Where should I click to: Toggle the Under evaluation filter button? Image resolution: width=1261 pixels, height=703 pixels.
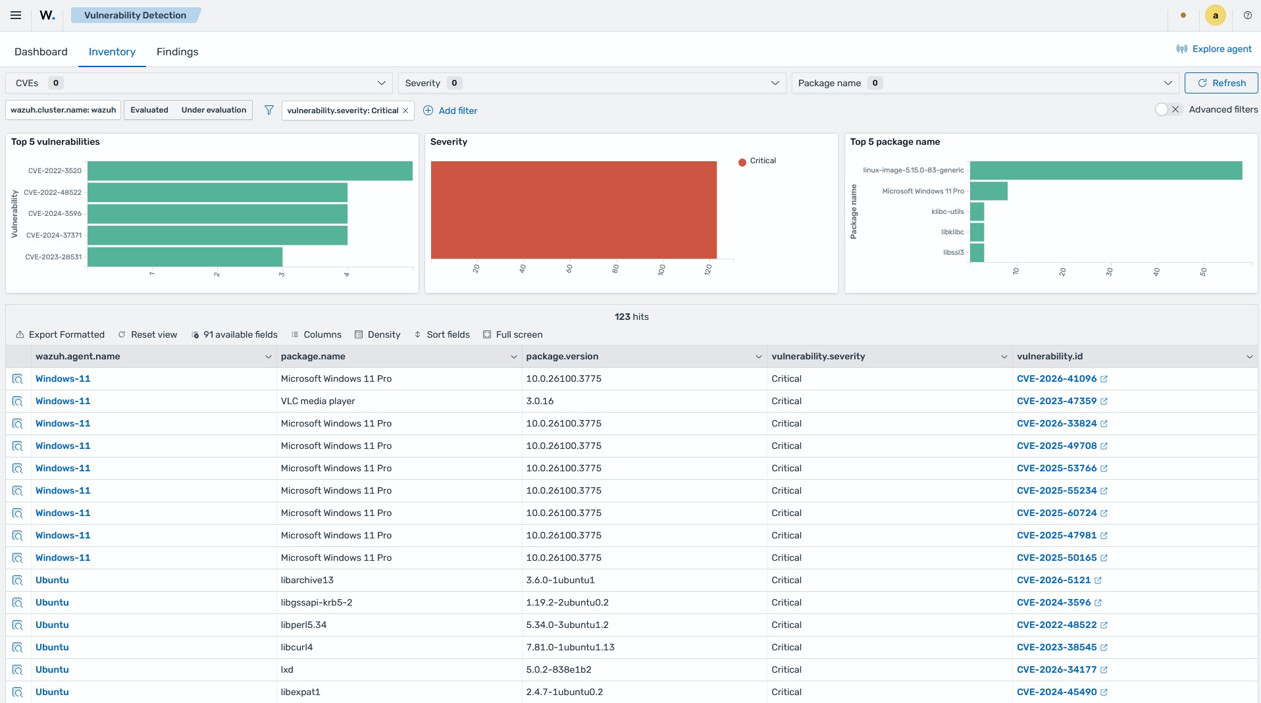(214, 110)
